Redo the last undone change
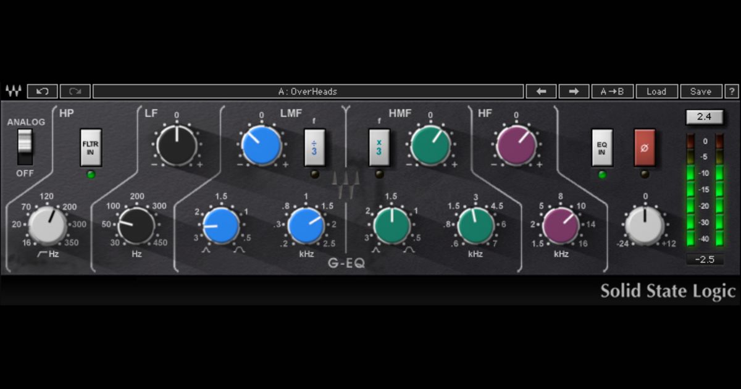 click(x=75, y=91)
